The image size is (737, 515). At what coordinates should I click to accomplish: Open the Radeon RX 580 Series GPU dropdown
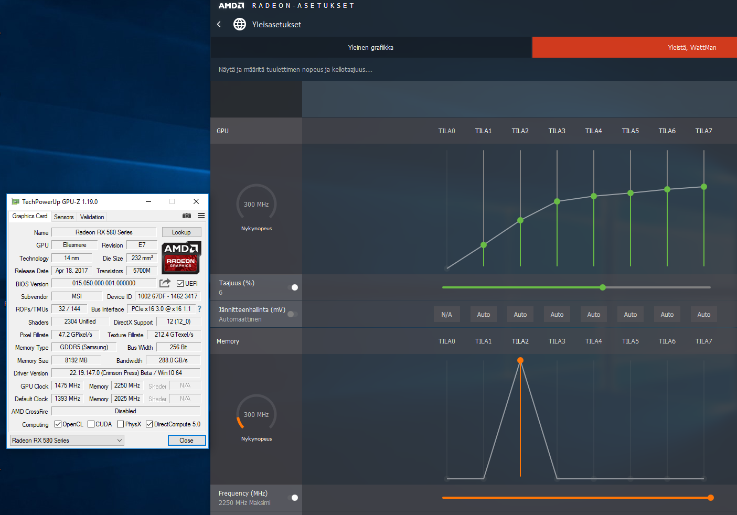pos(67,441)
